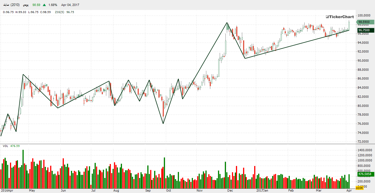Image resolution: width=375 pixels, height=193 pixels.
Task: Click the TickerChart logo watermark
Action: [340, 17]
